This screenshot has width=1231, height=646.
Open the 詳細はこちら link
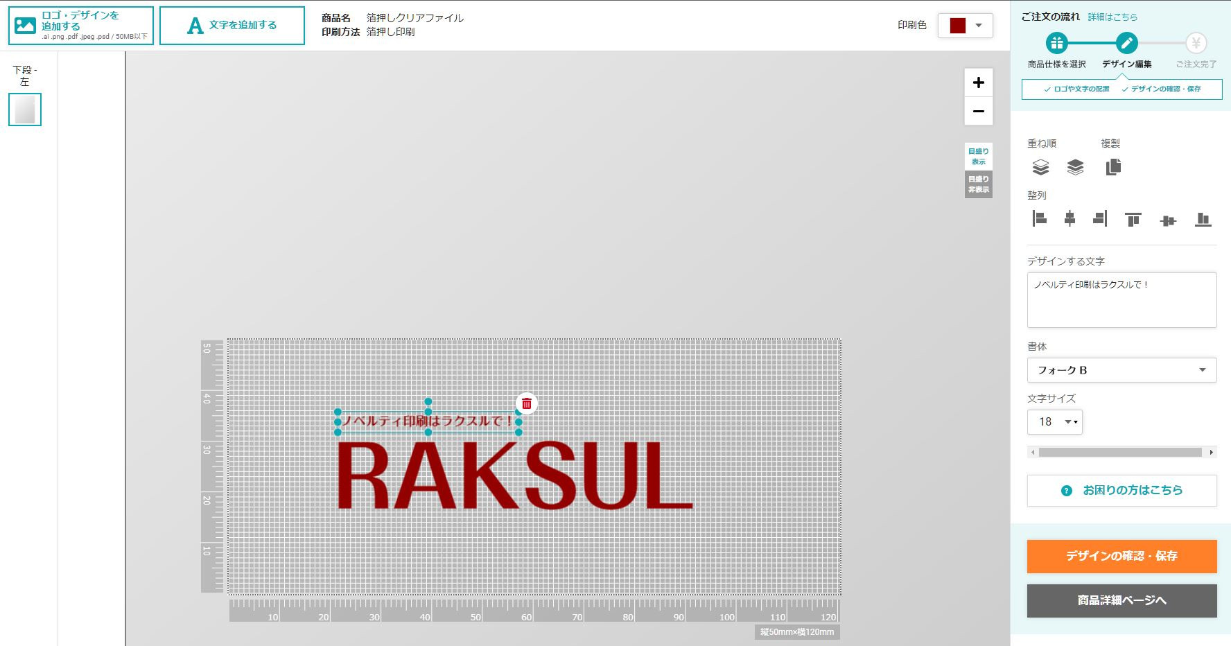(1112, 17)
